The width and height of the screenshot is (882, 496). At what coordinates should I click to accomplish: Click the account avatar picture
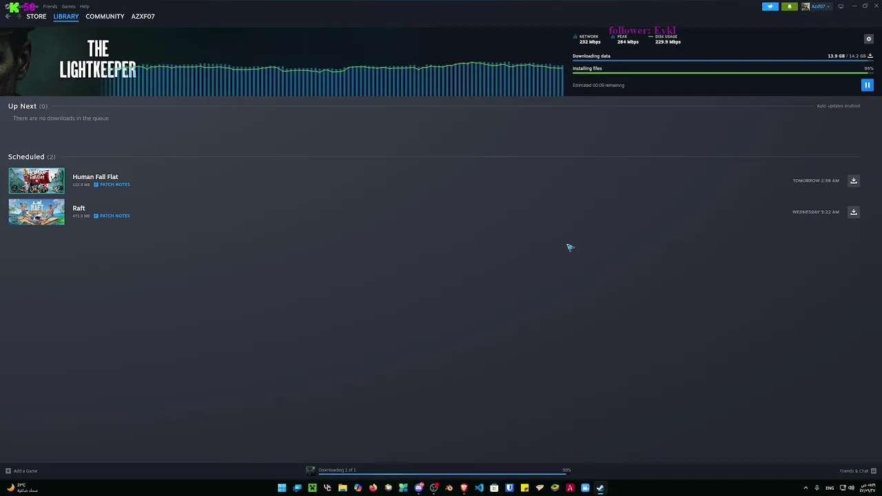[805, 6]
